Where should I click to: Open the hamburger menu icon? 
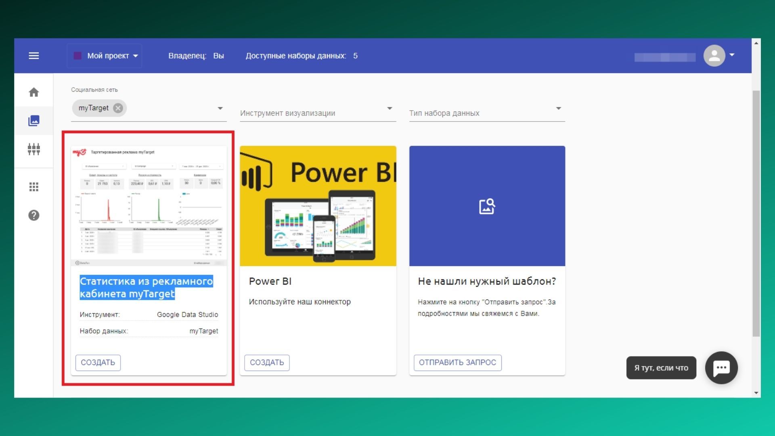pos(34,56)
